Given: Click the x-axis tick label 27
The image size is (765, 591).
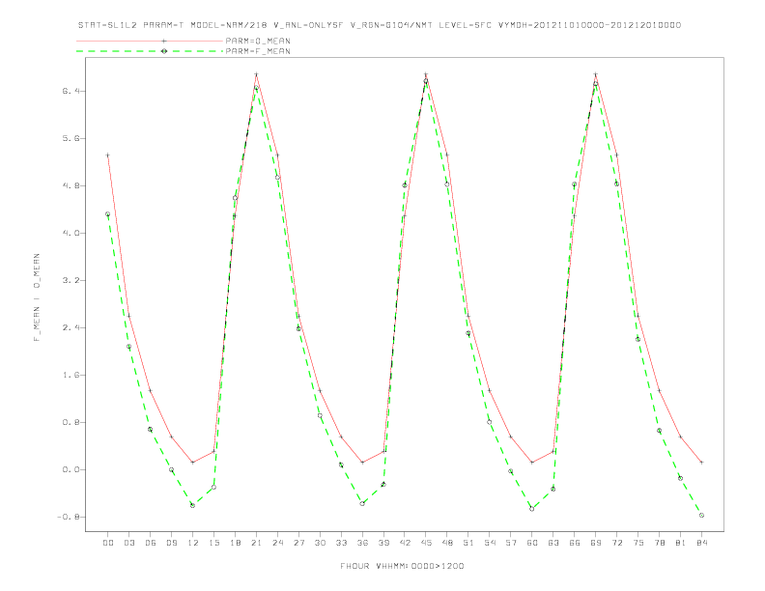Looking at the screenshot, I should pyautogui.click(x=298, y=543).
